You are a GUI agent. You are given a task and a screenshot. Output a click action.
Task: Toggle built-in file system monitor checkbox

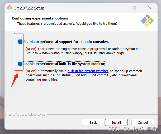[x=20, y=64]
